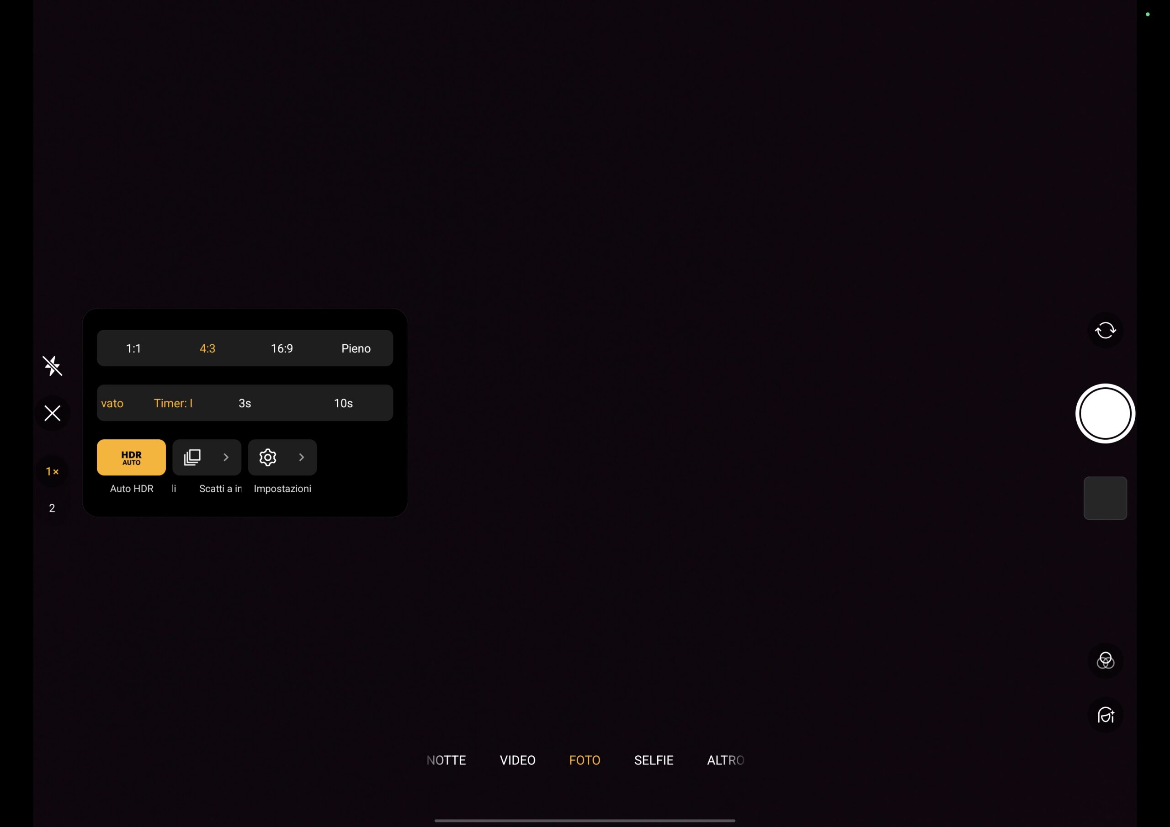Switch to 2x zoom level
This screenshot has height=827, width=1170.
(x=52, y=508)
